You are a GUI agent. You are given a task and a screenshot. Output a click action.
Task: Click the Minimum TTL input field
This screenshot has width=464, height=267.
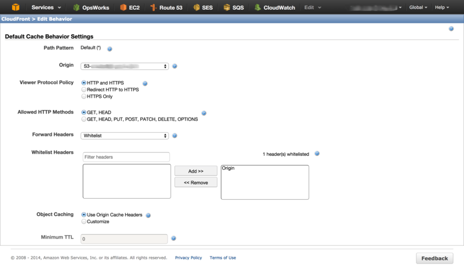pyautogui.click(x=124, y=239)
